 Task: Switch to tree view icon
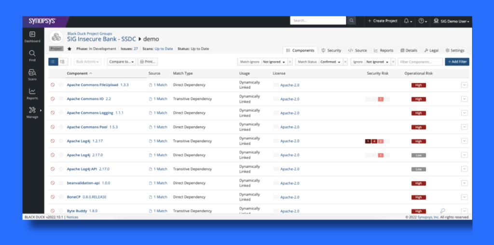point(63,62)
